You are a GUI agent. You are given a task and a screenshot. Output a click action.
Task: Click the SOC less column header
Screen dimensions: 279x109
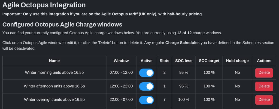coord(184,61)
